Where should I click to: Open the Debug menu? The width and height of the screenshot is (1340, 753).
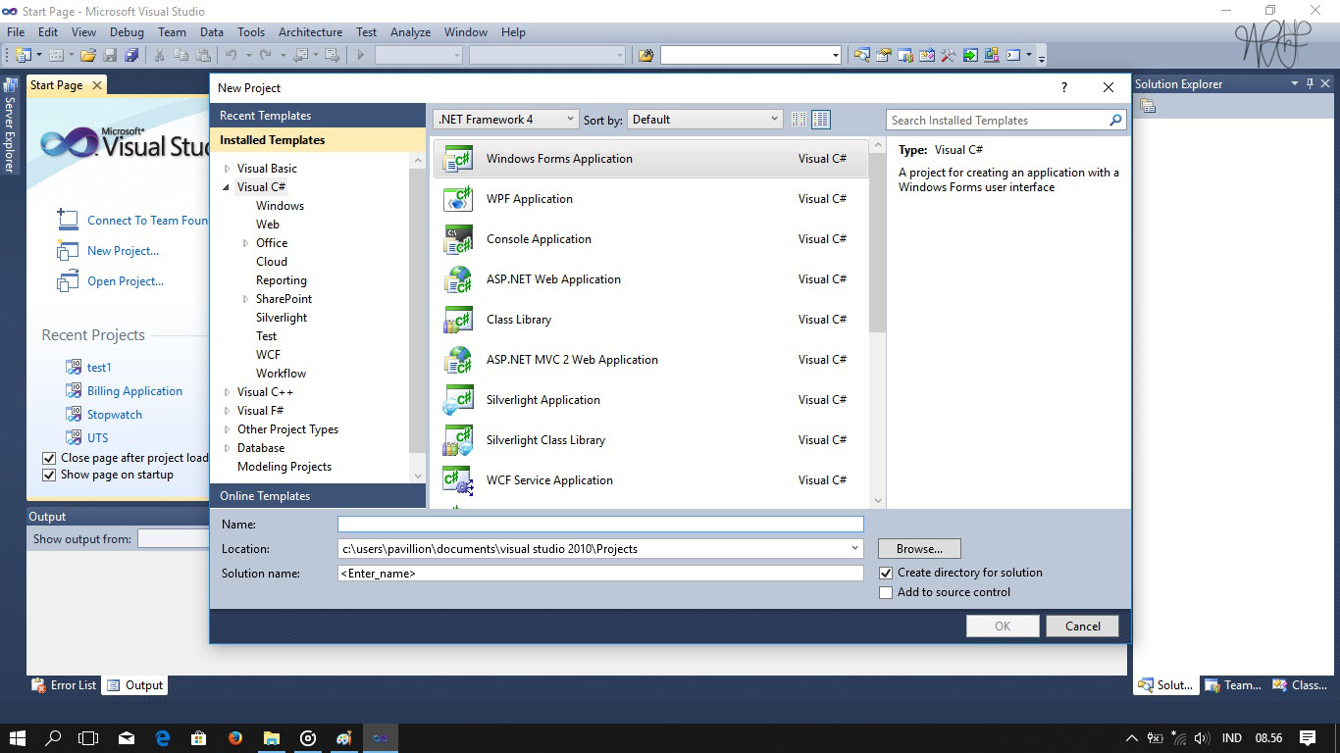point(127,32)
